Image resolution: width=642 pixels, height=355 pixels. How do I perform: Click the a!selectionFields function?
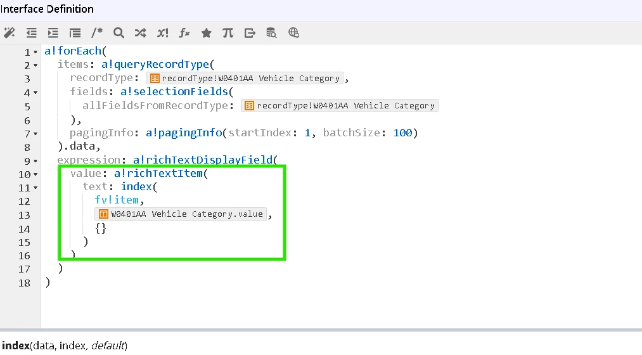(x=174, y=91)
